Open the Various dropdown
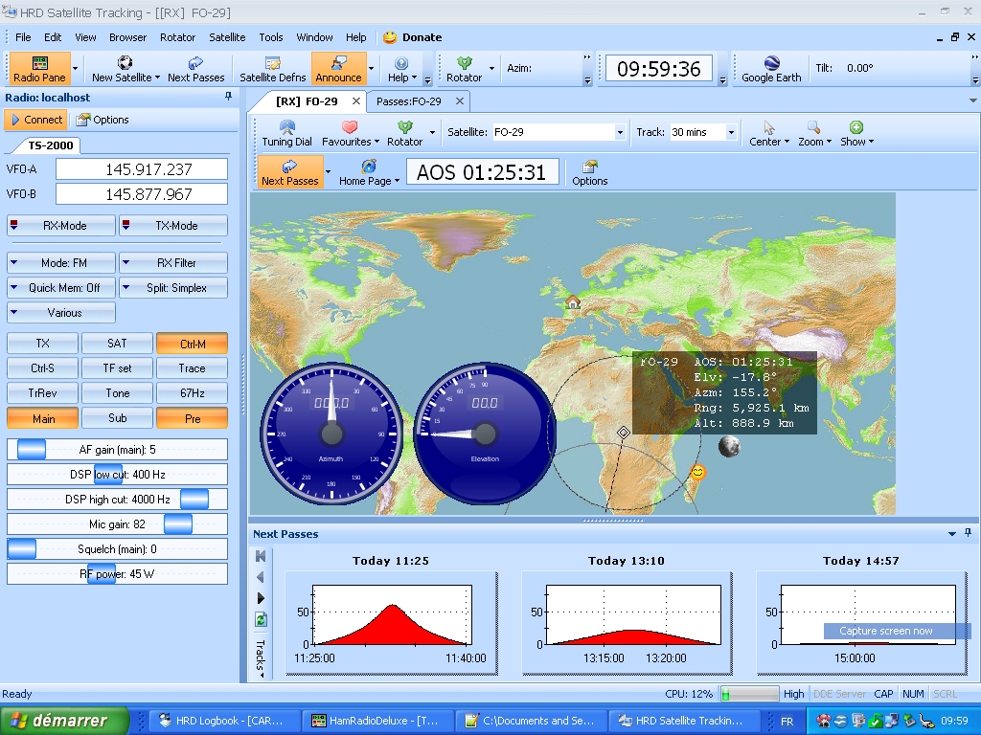 61,313
